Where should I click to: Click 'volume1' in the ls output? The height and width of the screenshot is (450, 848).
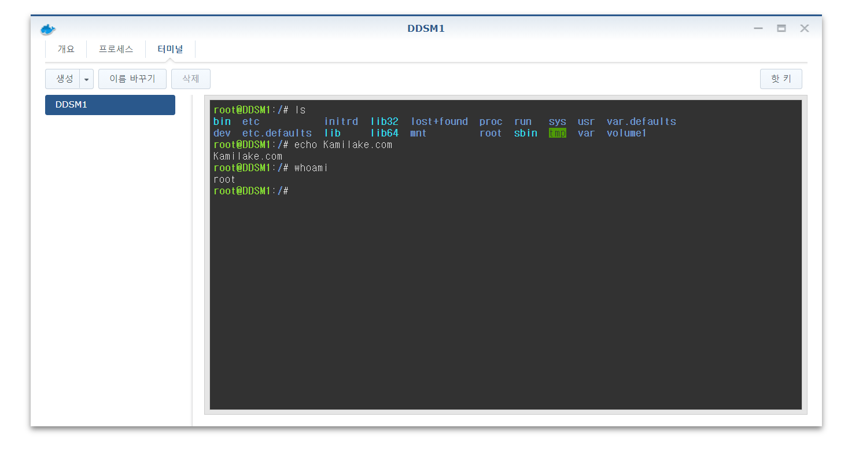click(x=627, y=133)
